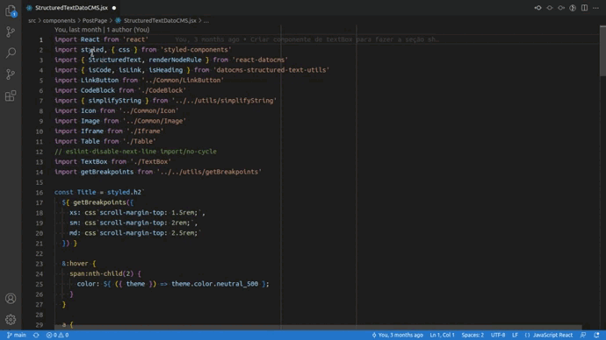
Task: Open the Extensions view in the activity bar
Action: (x=11, y=96)
